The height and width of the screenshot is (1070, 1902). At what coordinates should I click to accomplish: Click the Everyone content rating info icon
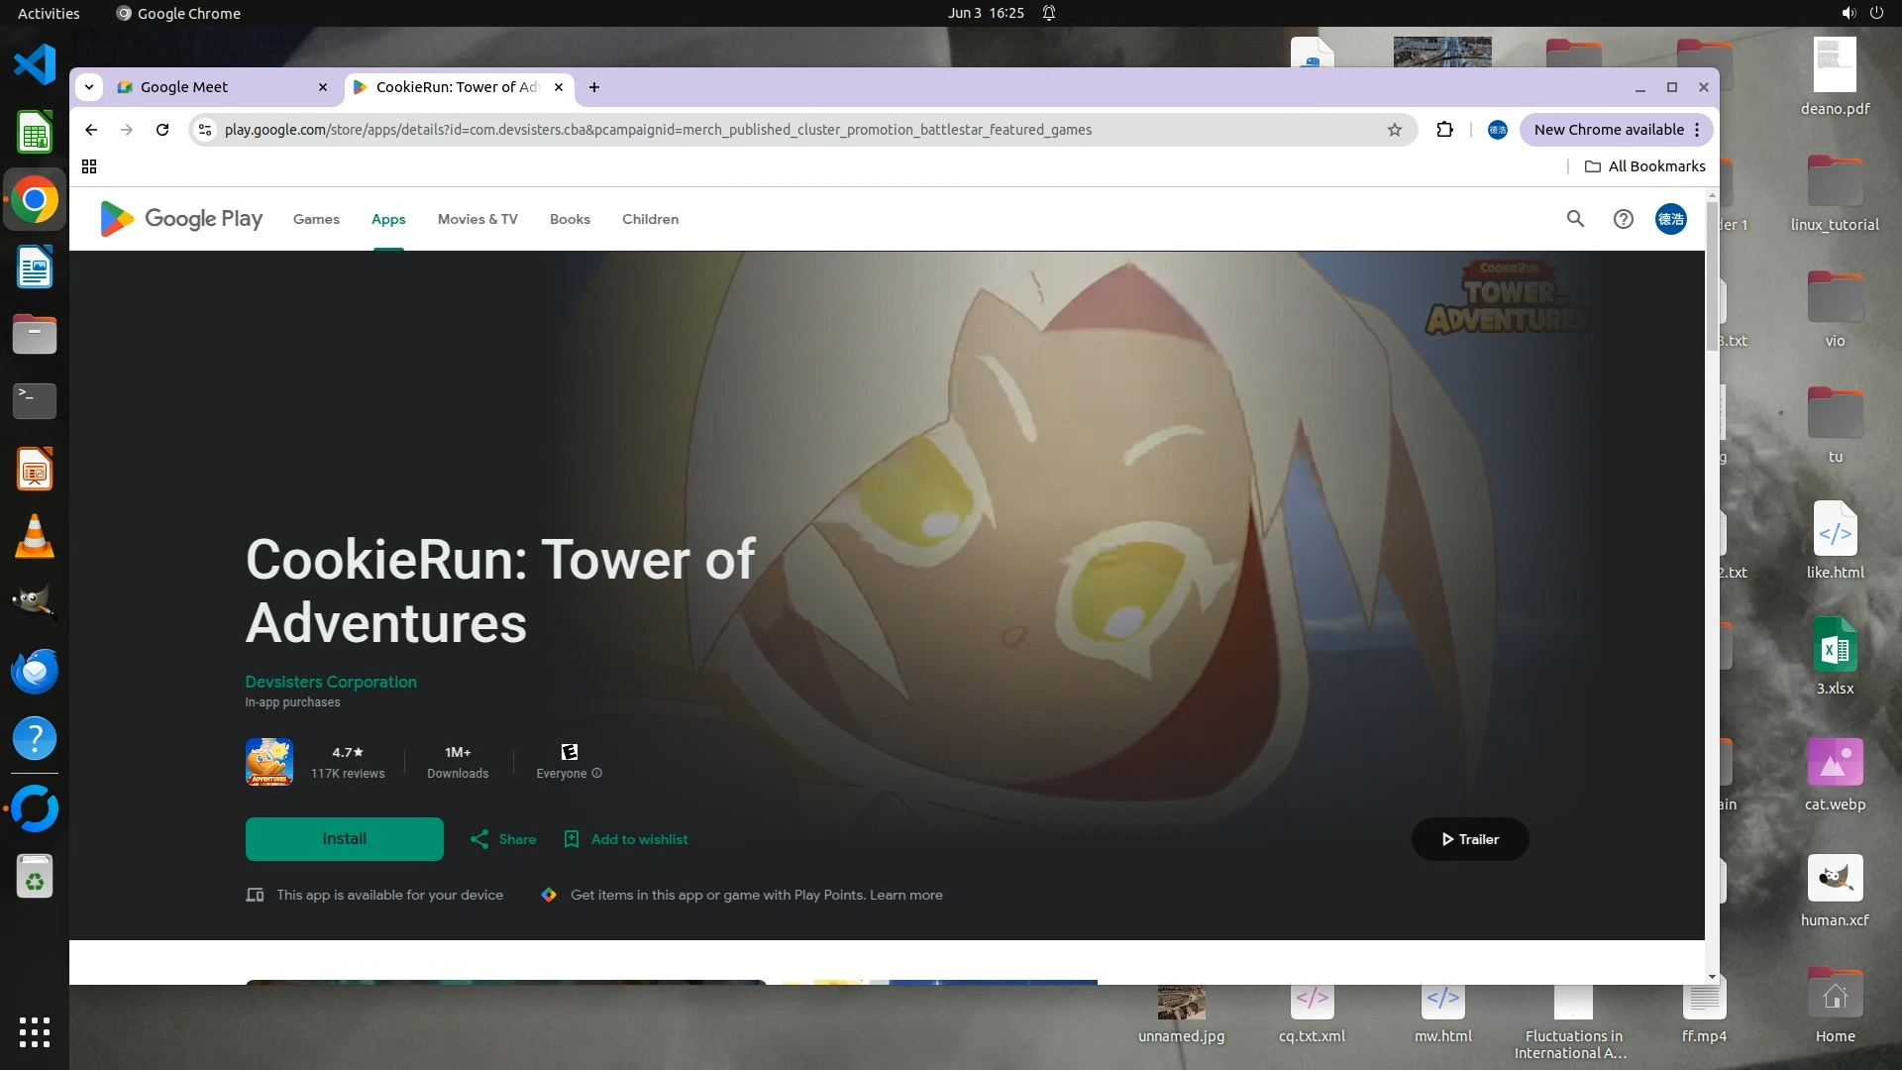click(x=597, y=774)
